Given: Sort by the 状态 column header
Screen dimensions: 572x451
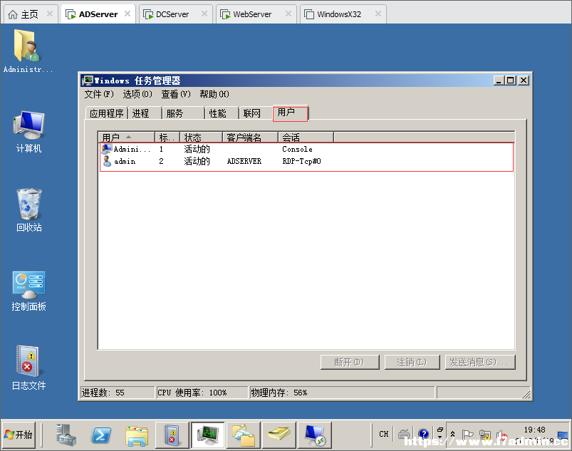Looking at the screenshot, I should point(201,138).
